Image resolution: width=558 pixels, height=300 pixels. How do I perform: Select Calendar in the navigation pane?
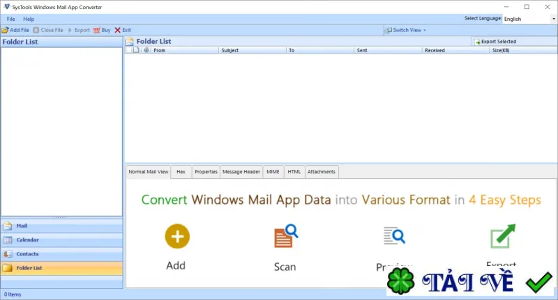pyautogui.click(x=61, y=240)
